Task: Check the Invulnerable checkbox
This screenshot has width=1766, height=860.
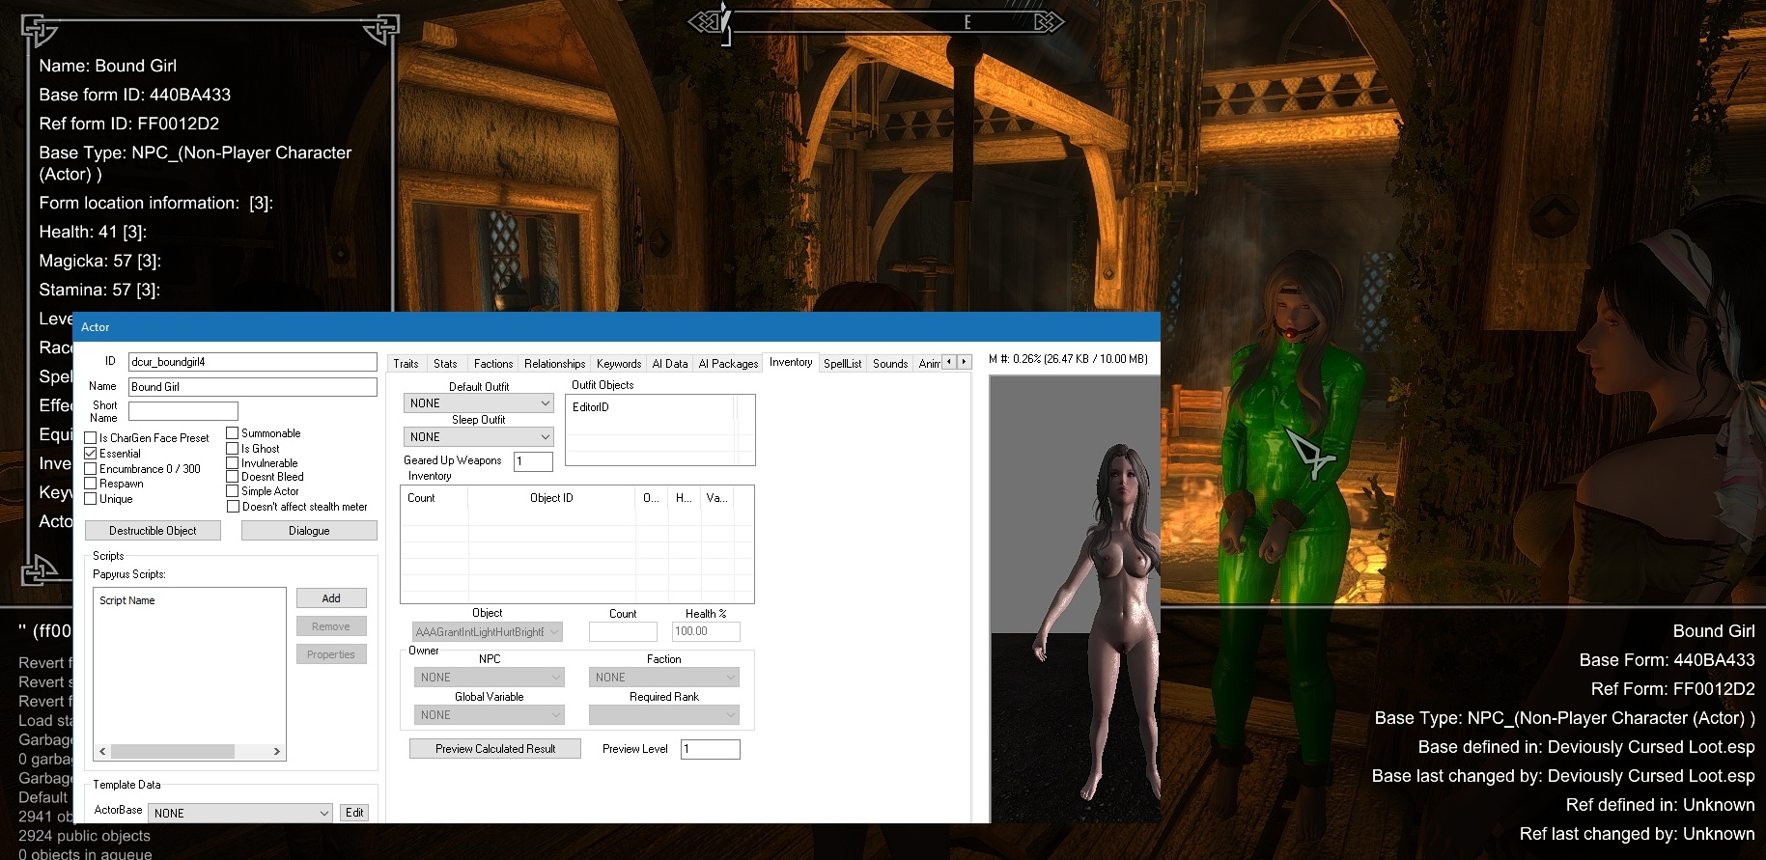Action: [x=233, y=463]
